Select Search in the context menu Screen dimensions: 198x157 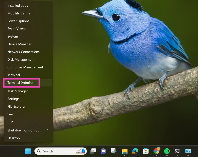tap(28, 114)
